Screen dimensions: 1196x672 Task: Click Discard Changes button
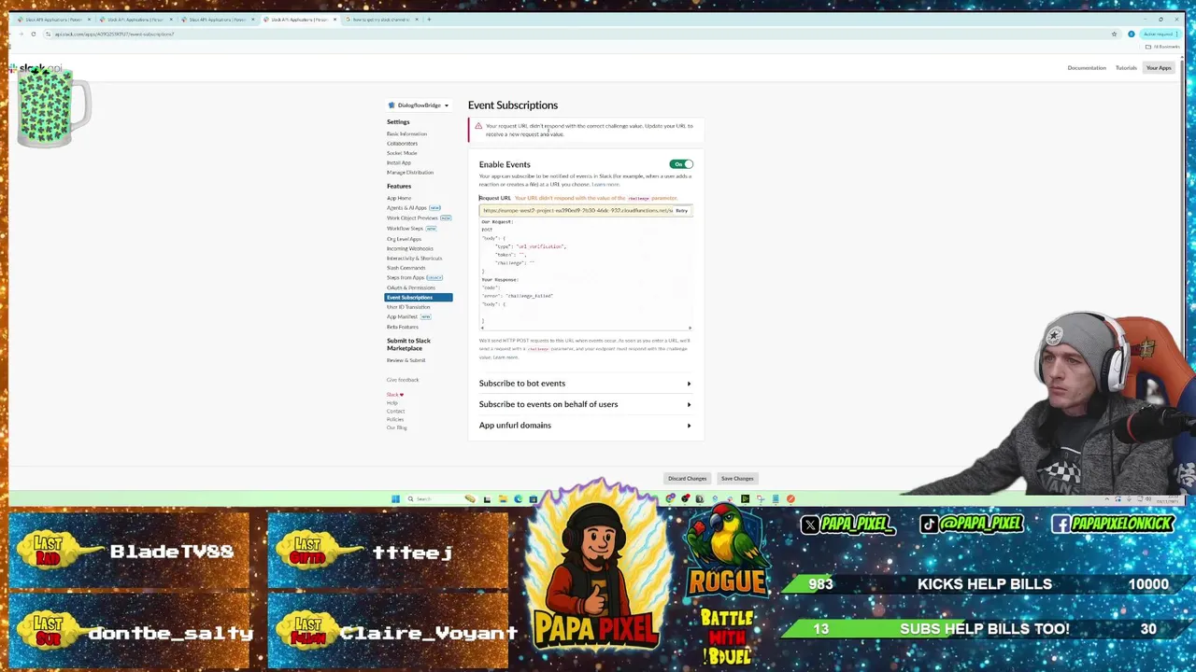pyautogui.click(x=687, y=479)
